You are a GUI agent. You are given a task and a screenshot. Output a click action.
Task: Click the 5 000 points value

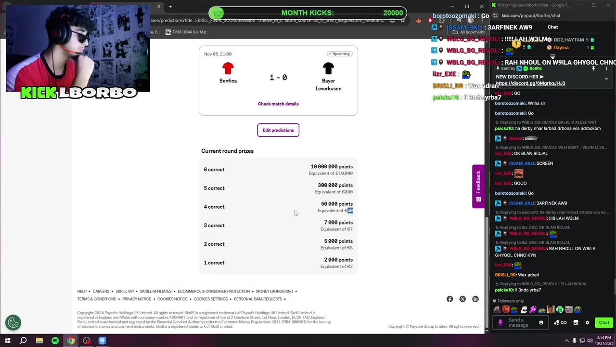coord(338,241)
